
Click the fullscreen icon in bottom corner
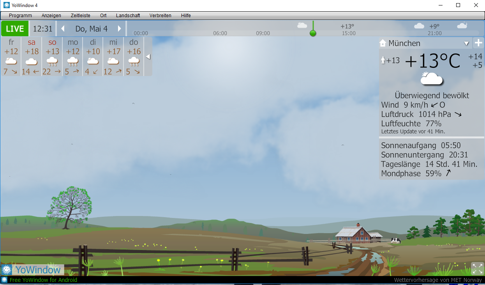[477, 269]
